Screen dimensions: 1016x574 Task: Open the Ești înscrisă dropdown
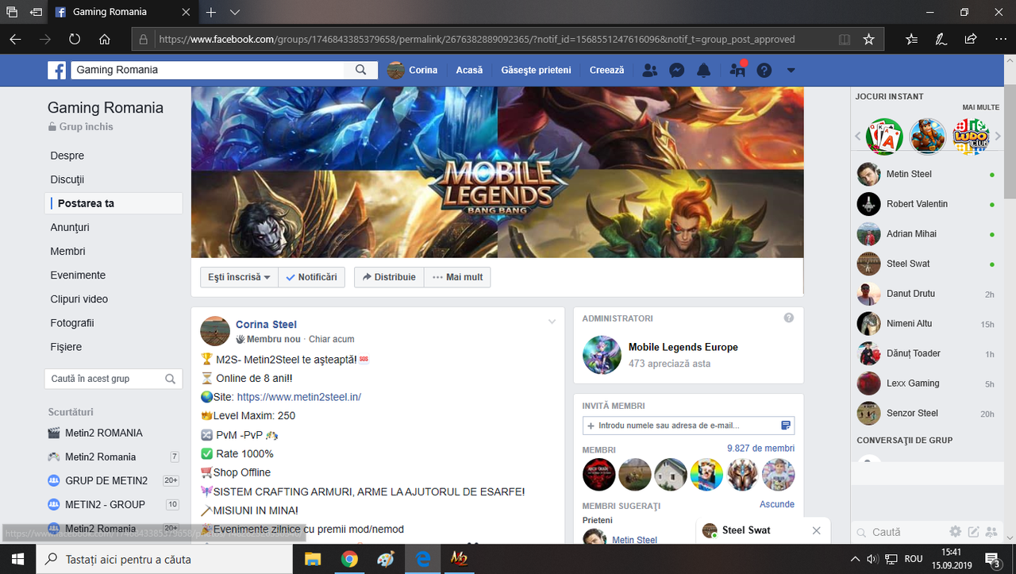tap(239, 277)
